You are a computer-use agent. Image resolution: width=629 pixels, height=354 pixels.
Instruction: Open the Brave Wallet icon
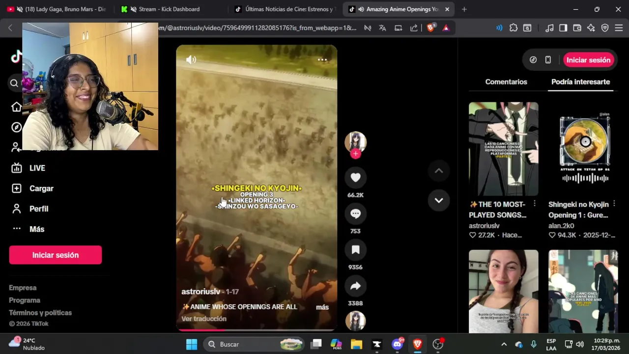coord(577,28)
